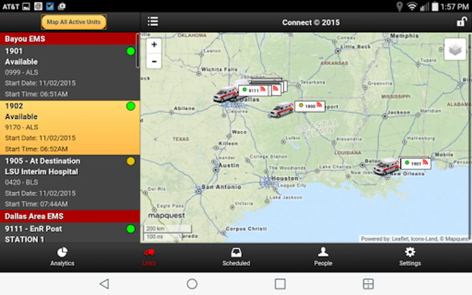Image resolution: width=472 pixels, height=295 pixels.
Task: Click the '9170 - ALS' text
Action: click(x=22, y=127)
